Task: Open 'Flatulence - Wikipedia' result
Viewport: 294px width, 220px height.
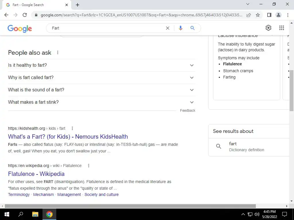Action: pyautogui.click(x=36, y=174)
